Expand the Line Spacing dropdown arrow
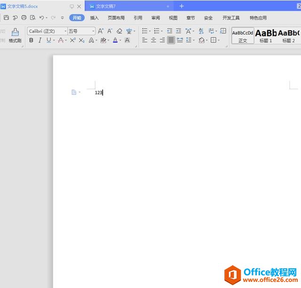Image resolution: width=301 pixels, height=288 pixels. (x=194, y=40)
